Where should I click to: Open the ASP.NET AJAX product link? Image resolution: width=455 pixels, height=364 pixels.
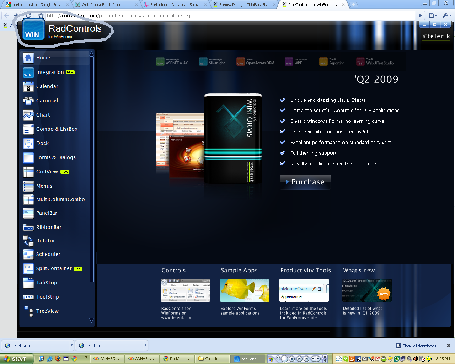pyautogui.click(x=172, y=62)
